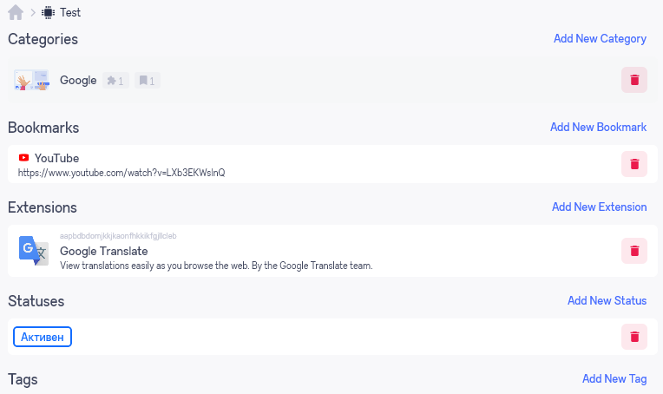Click the bookmarks count badge on Google
Image resolution: width=663 pixels, height=394 pixels.
148,81
